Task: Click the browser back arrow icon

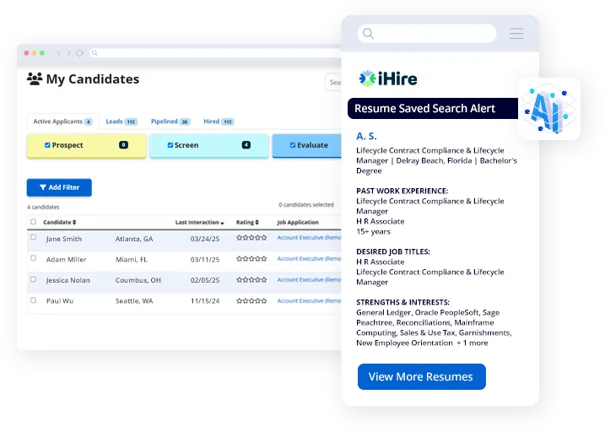Action: tap(59, 53)
